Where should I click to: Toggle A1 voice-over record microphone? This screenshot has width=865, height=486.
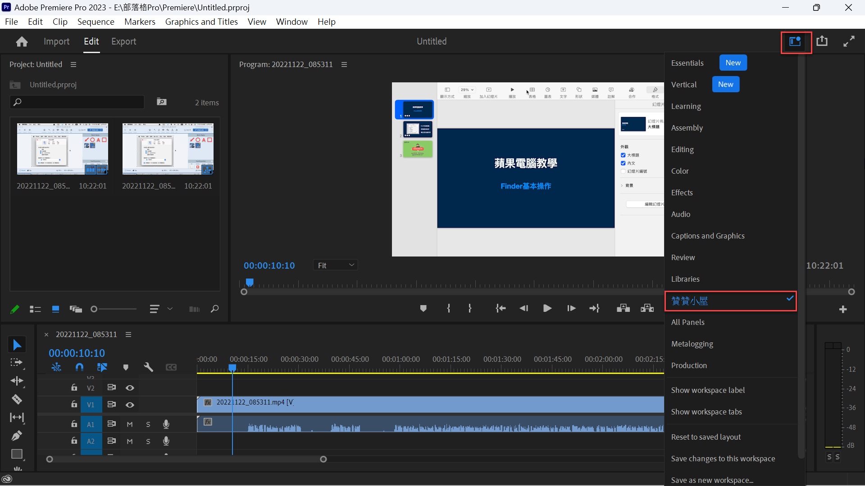coord(166,424)
